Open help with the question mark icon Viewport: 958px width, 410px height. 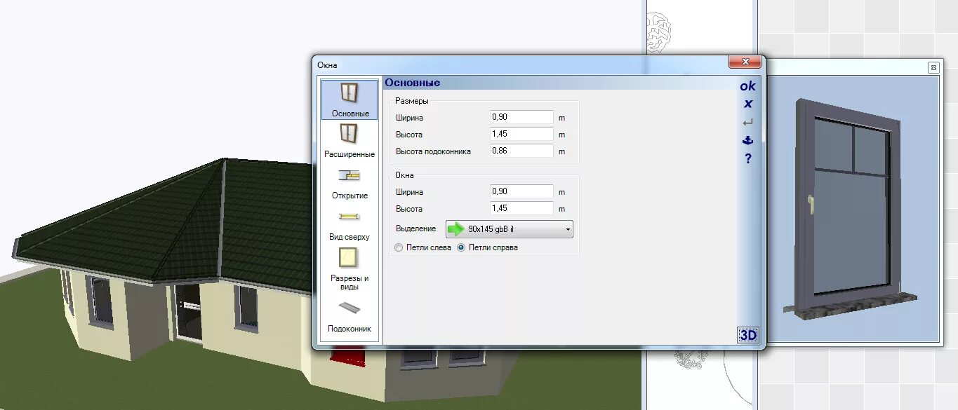coord(748,158)
